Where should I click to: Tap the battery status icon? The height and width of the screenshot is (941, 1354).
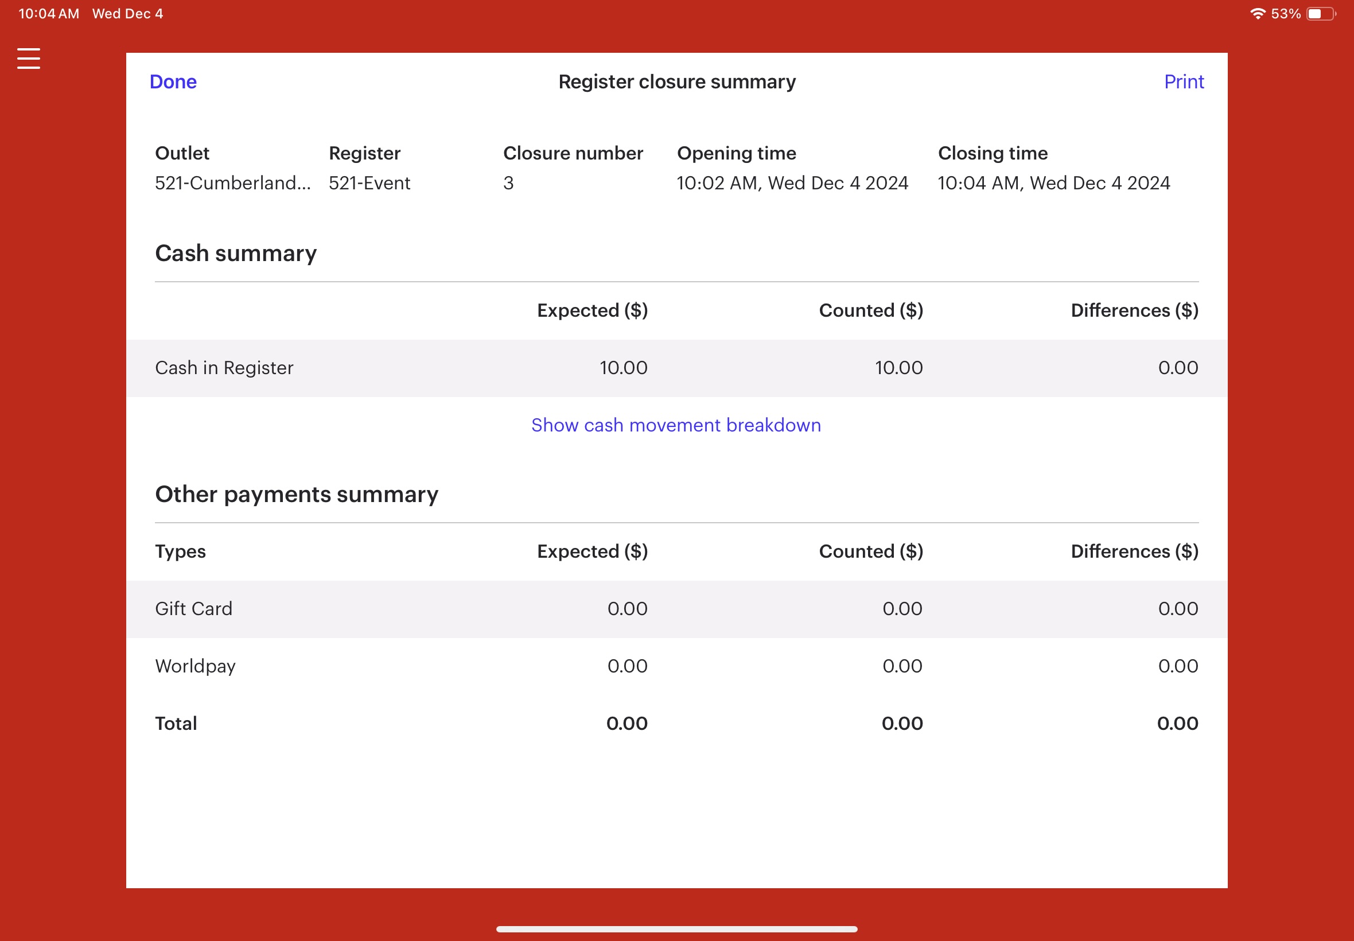[x=1321, y=14]
